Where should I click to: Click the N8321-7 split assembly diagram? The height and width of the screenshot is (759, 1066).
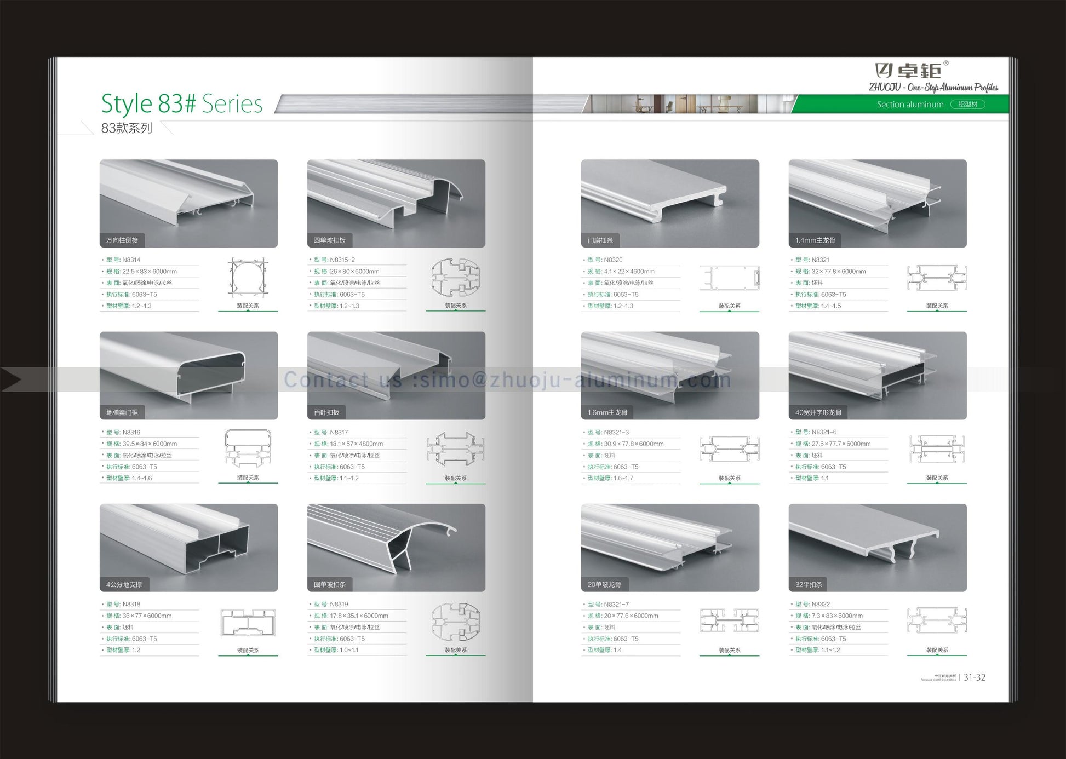tap(729, 621)
